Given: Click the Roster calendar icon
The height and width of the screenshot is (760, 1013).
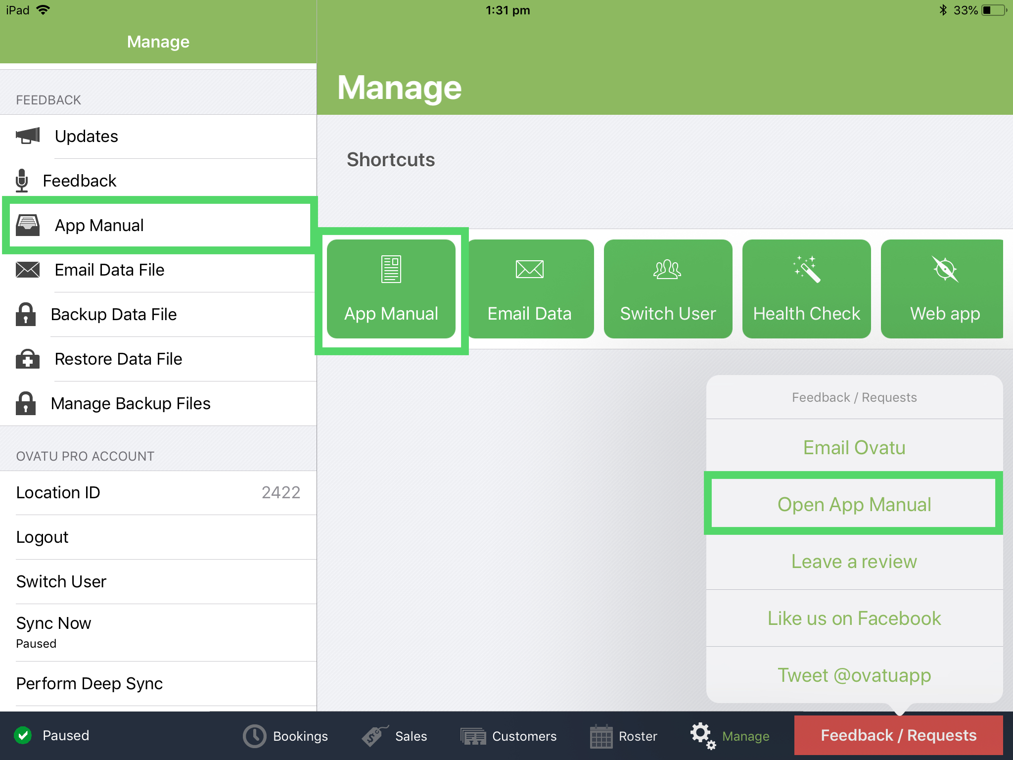Looking at the screenshot, I should tap(601, 736).
